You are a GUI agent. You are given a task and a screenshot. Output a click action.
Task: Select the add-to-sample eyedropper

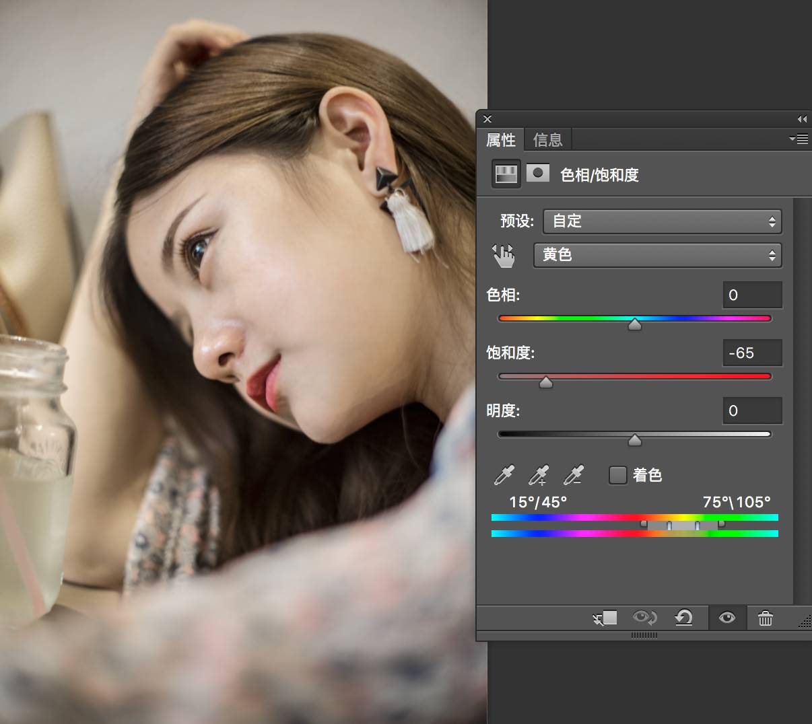539,475
